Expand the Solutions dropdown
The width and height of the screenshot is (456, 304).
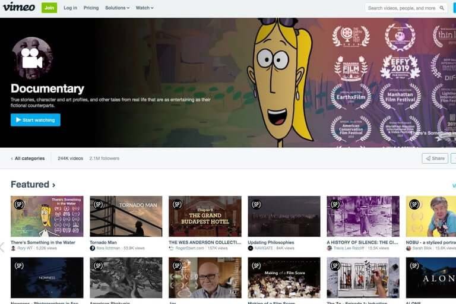click(117, 8)
